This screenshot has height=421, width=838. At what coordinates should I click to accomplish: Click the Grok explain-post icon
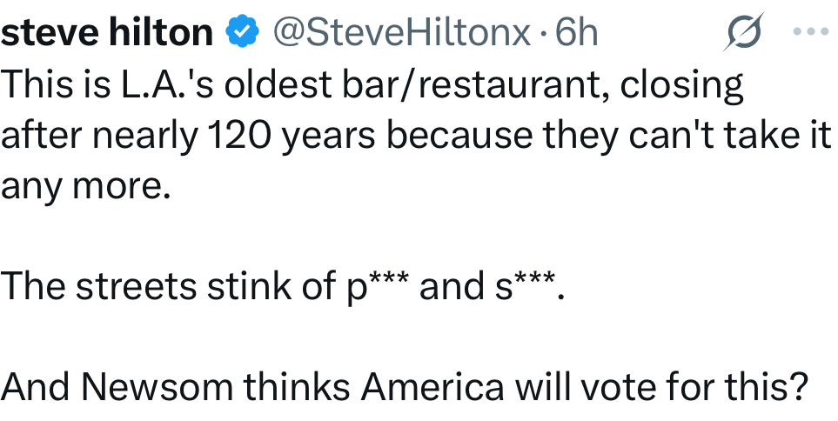coord(741,32)
